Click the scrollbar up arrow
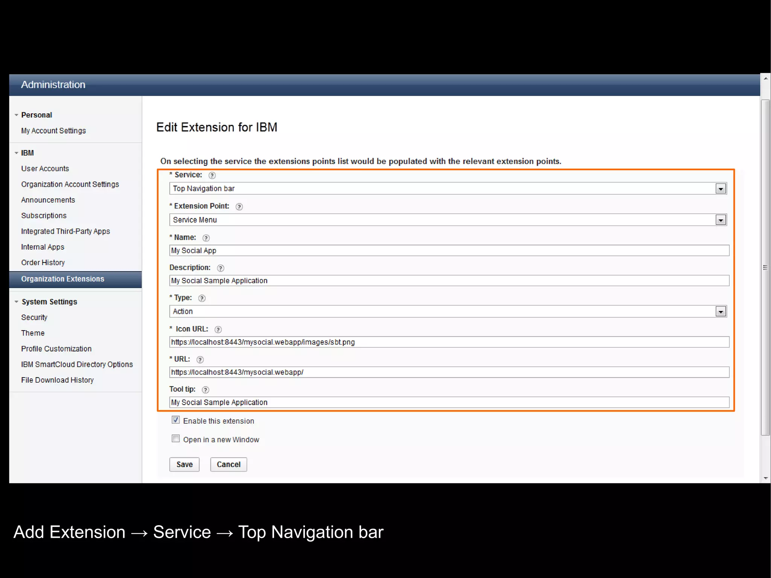Viewport: 771px width, 578px height. point(765,78)
